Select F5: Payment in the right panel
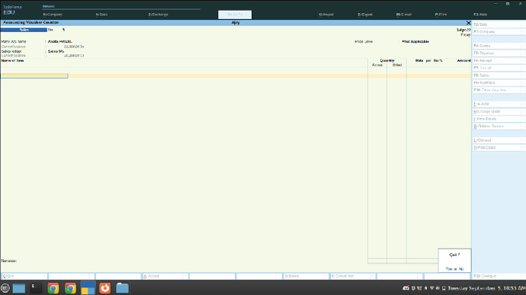The height and width of the screenshot is (295, 526). pyautogui.click(x=498, y=53)
